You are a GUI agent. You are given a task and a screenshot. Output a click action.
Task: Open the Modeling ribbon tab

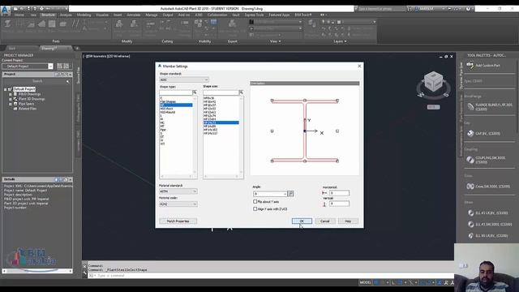84,15
